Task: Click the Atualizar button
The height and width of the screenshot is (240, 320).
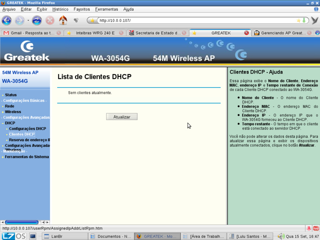Action: point(122,117)
